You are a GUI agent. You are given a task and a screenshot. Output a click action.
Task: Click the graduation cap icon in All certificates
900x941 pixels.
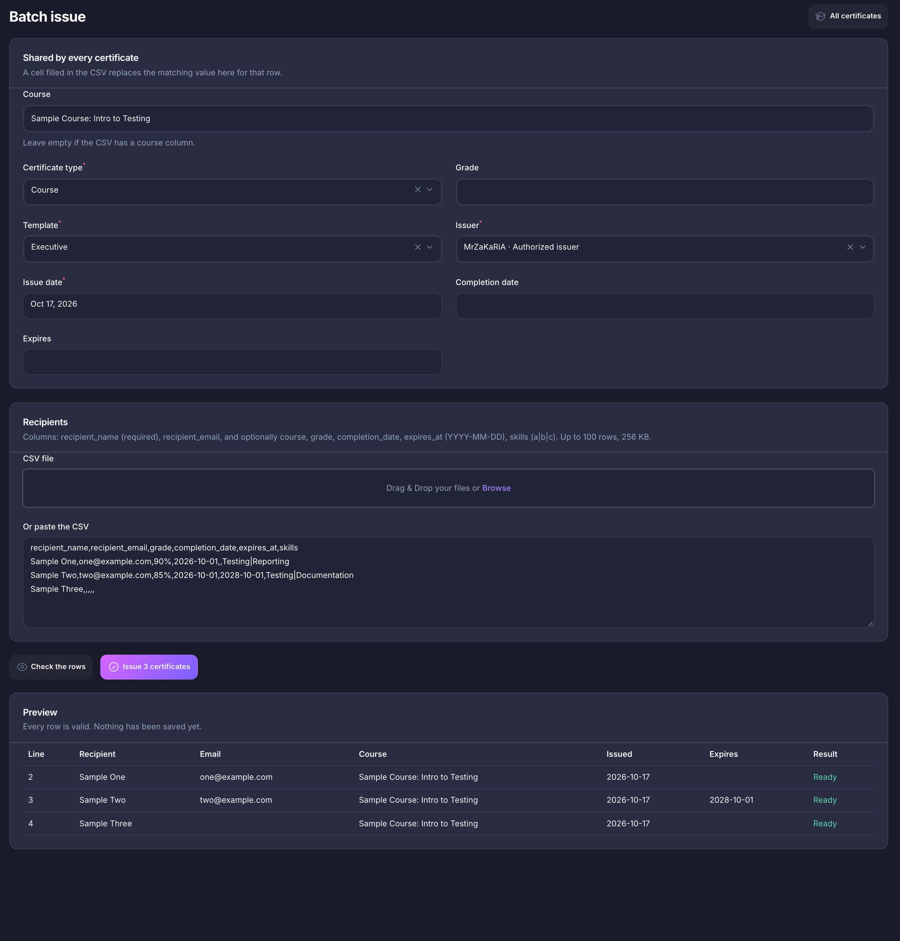coord(820,17)
